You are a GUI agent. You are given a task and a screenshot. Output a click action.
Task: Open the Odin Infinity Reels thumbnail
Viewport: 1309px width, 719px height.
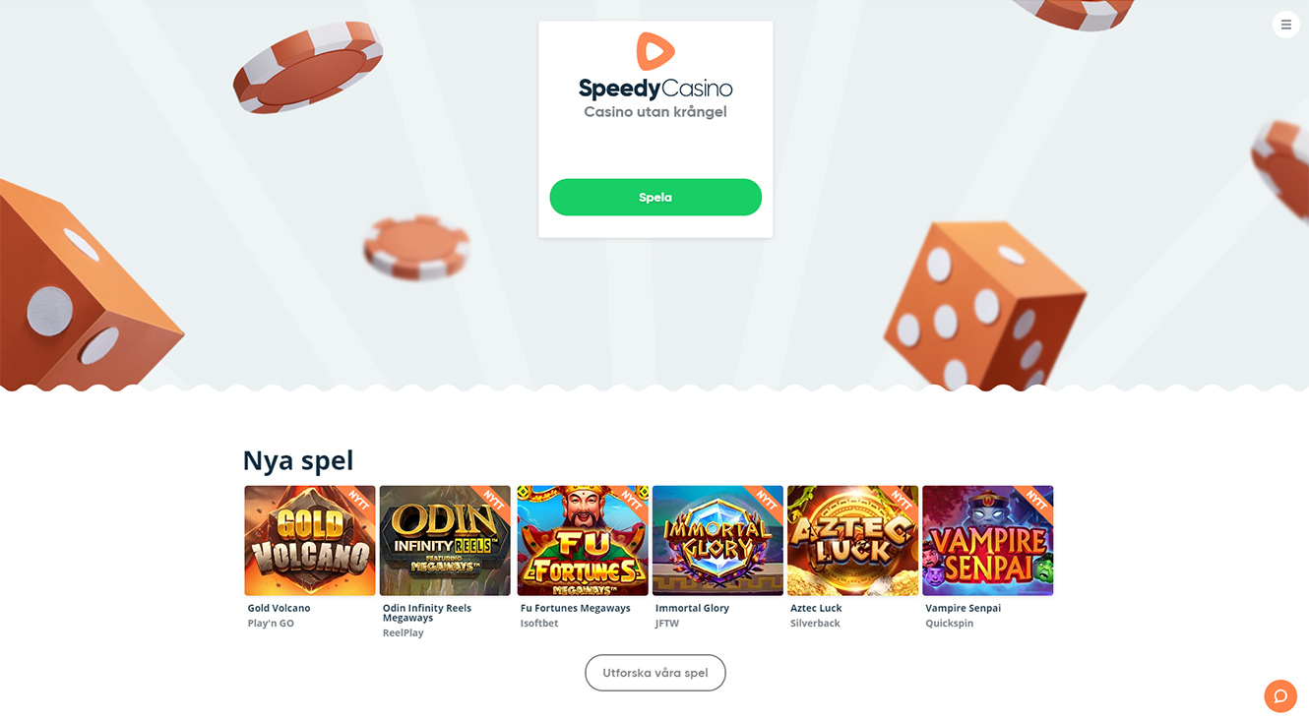click(x=445, y=540)
